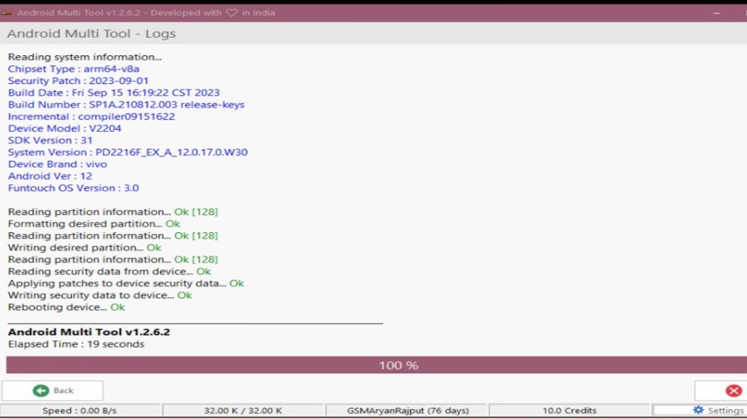Select the "Device Brand : vivo" line
Screen dimensions: 747x420
click(x=57, y=164)
